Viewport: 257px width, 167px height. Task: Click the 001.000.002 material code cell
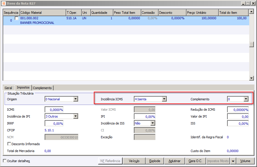point(29,18)
